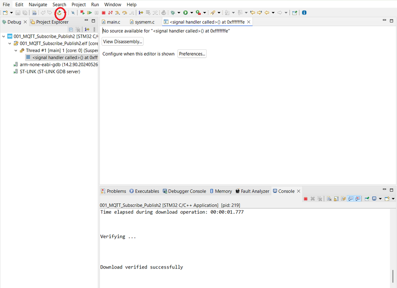Open the Back navigation history dropdown
This screenshot has width=397, height=288.
click(x=273, y=13)
